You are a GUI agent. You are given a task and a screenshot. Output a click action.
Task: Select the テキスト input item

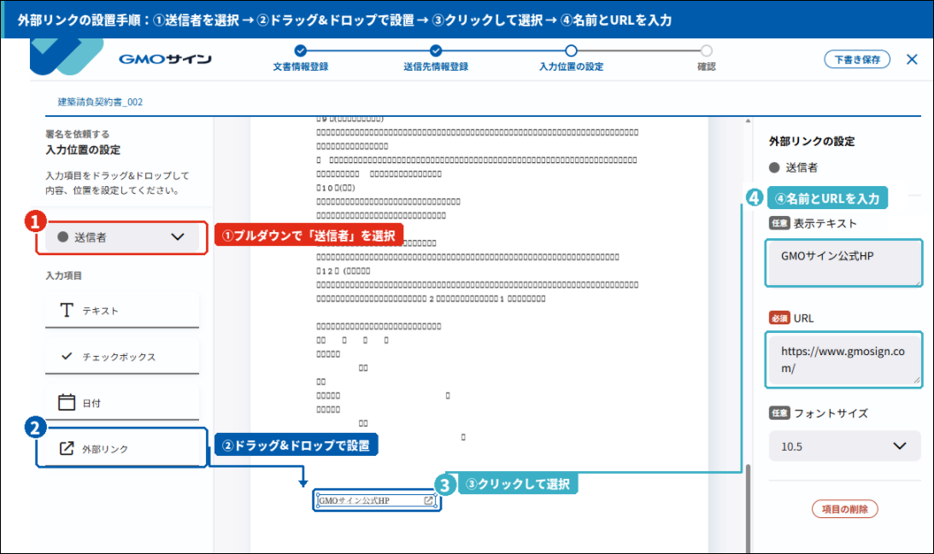[122, 311]
